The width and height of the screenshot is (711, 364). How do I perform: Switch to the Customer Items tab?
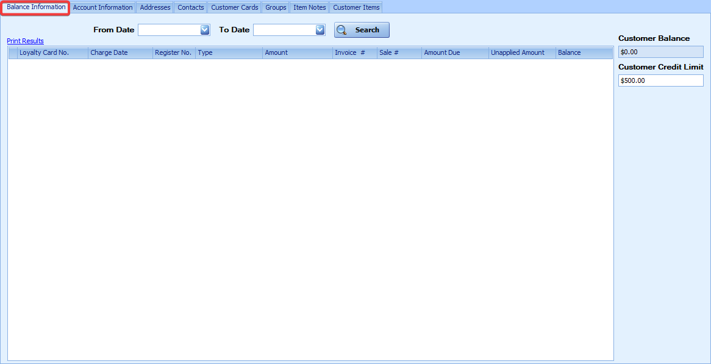[x=356, y=7]
